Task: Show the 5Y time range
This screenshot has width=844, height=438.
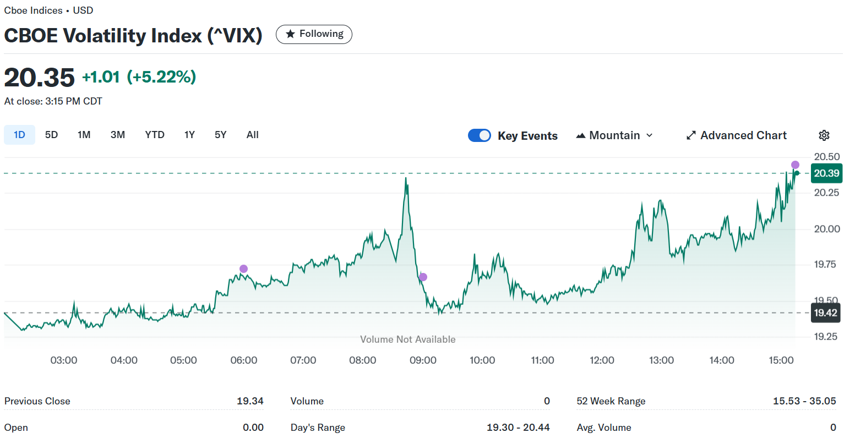Action: 220,135
